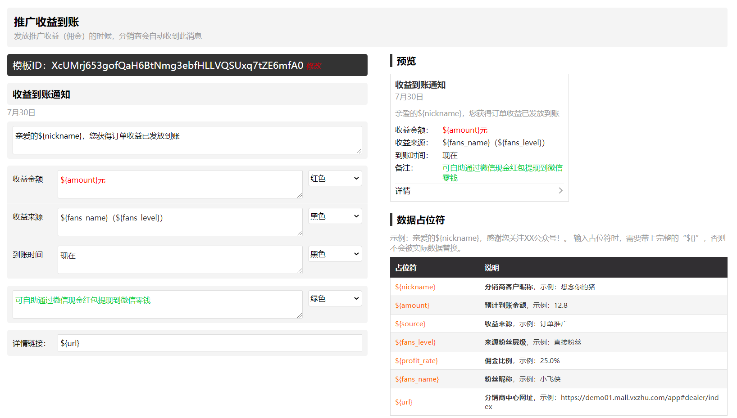Click the green remark text area
Viewport: 737px width, 418px height.
coord(157,304)
